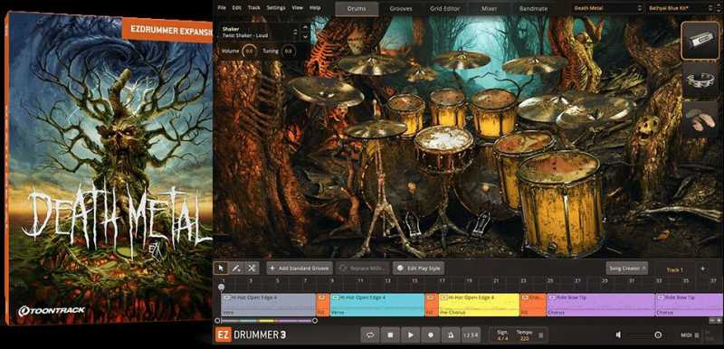Screen dimensions: 724x349
Task: Click the speaker mute icon
Action: (x=619, y=335)
